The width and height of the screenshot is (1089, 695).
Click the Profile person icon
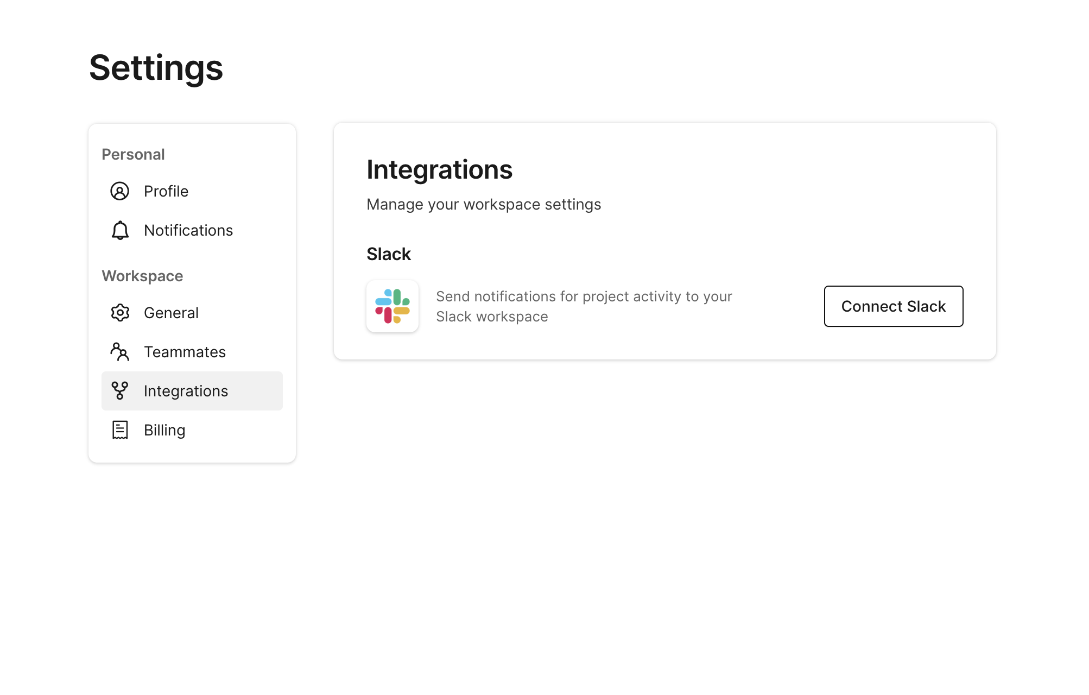coord(119,191)
